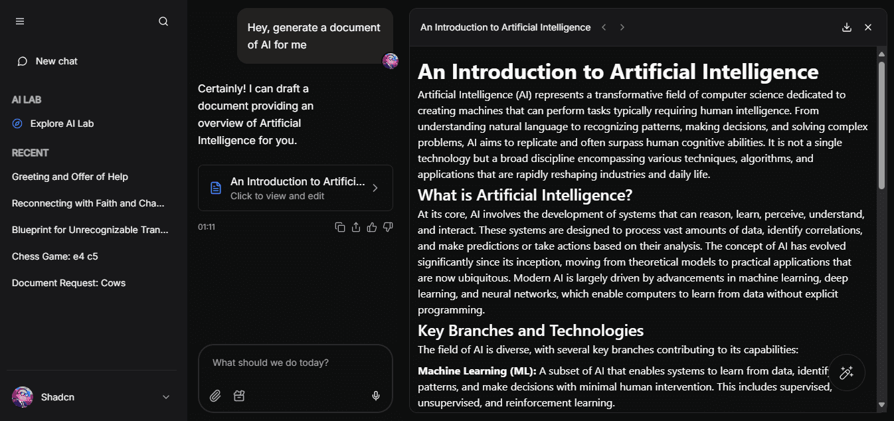The width and height of the screenshot is (894, 421).
Task: Open Explore AI Lab link
Action: (62, 124)
